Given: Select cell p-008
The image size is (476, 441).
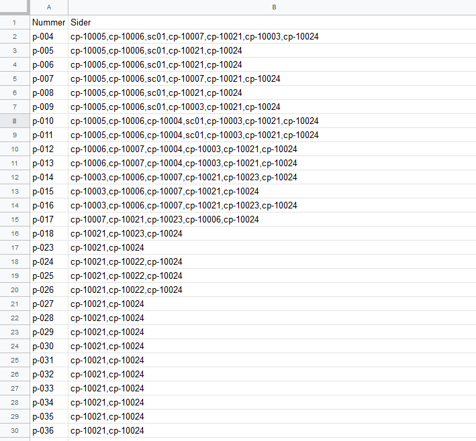Looking at the screenshot, I should 49,92.
